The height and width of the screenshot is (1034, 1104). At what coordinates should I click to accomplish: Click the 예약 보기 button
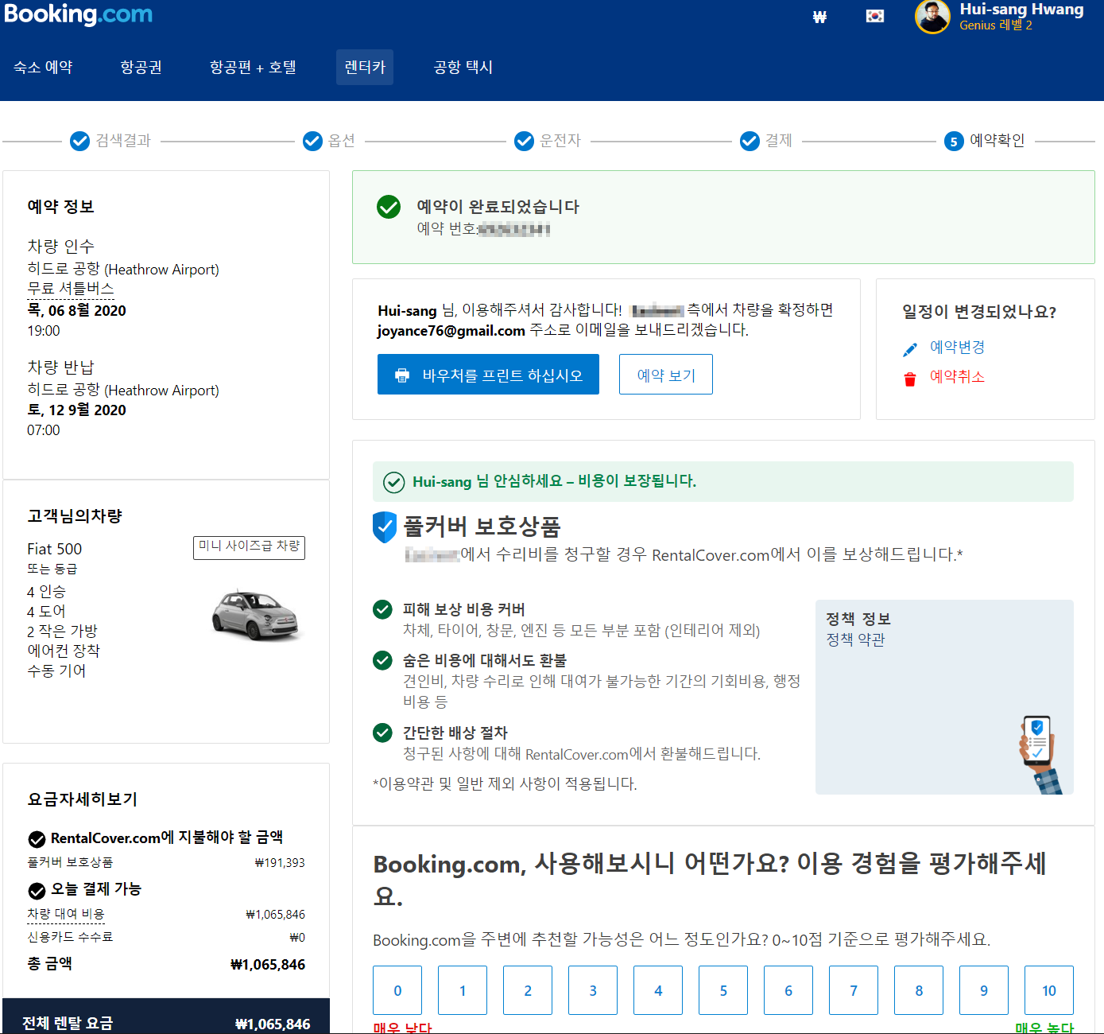[666, 375]
